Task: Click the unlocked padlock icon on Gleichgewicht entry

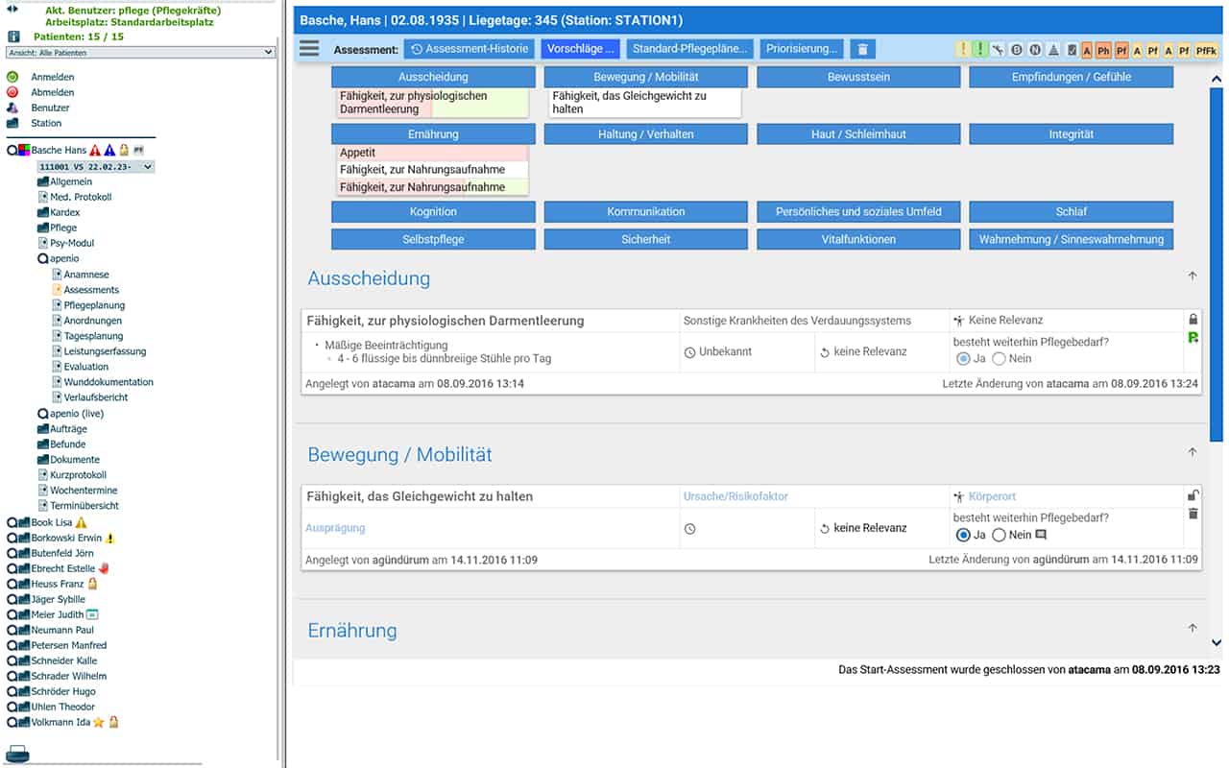Action: pos(1193,495)
